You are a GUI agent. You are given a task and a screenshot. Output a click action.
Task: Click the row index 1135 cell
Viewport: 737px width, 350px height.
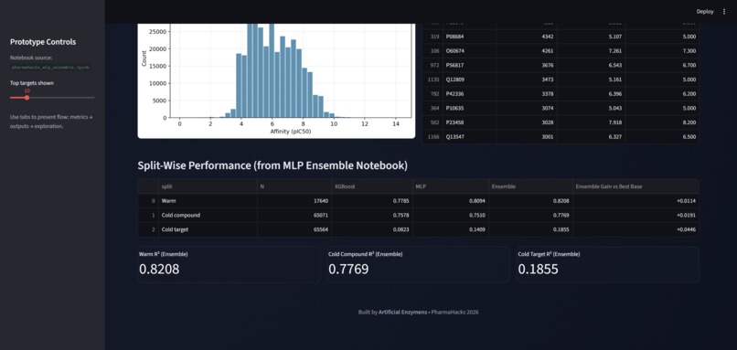(x=433, y=80)
